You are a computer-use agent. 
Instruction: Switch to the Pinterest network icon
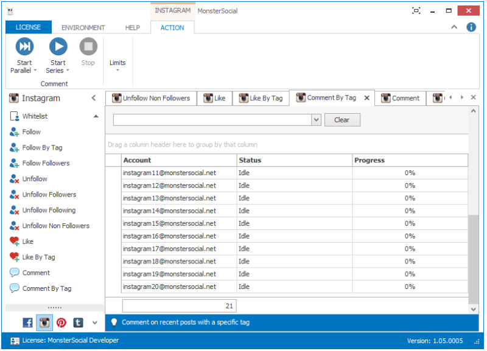coord(61,323)
